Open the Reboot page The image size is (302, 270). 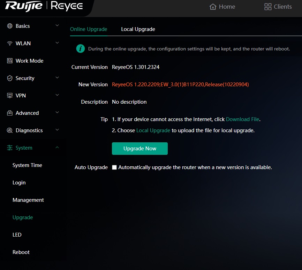click(x=21, y=252)
